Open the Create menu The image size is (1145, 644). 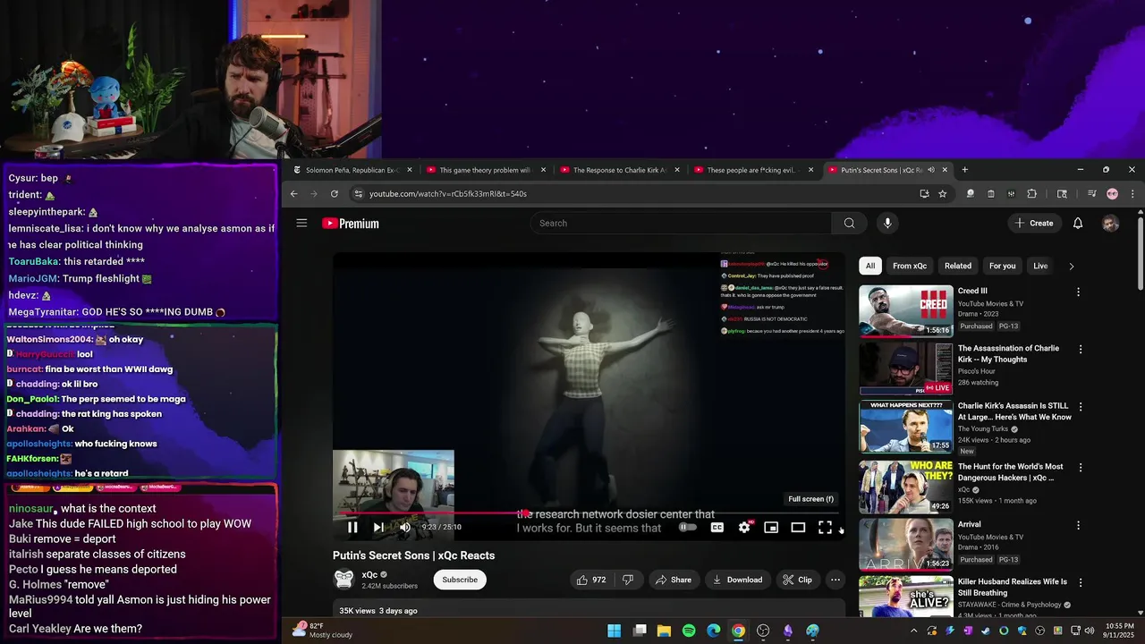click(1033, 224)
